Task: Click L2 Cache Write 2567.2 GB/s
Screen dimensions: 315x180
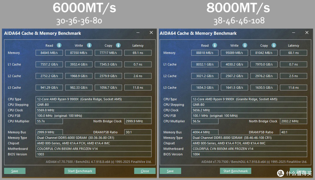Action: point(234,76)
